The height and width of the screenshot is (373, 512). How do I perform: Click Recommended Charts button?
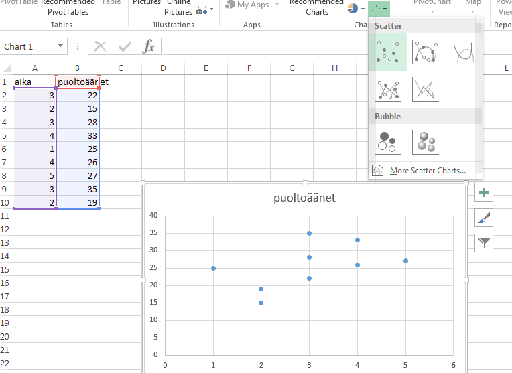click(316, 8)
